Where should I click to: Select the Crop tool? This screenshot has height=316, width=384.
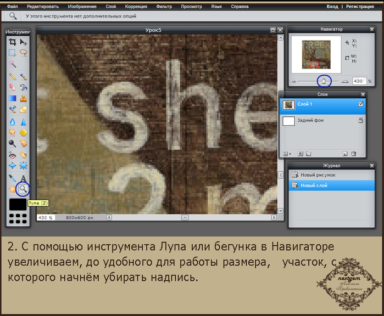click(12, 42)
